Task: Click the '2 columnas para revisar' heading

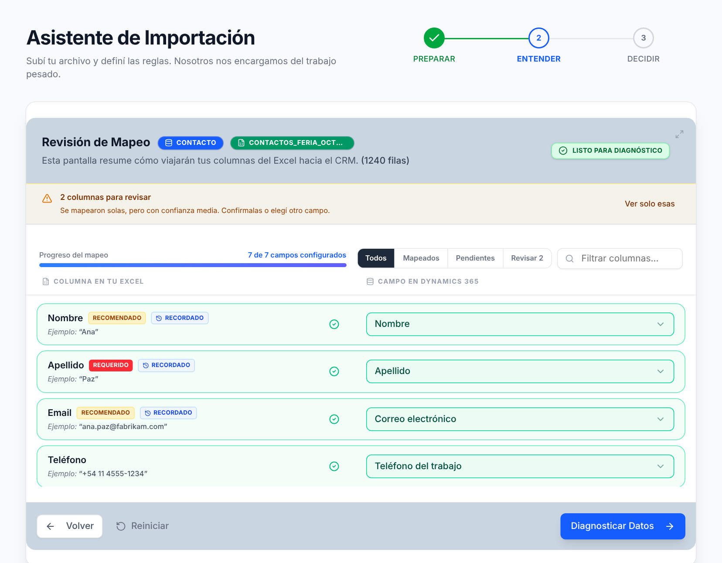Action: point(106,197)
